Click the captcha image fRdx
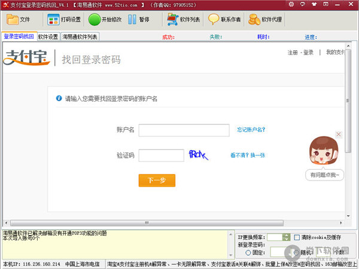The width and height of the screenshot is (359, 269). click(x=199, y=155)
